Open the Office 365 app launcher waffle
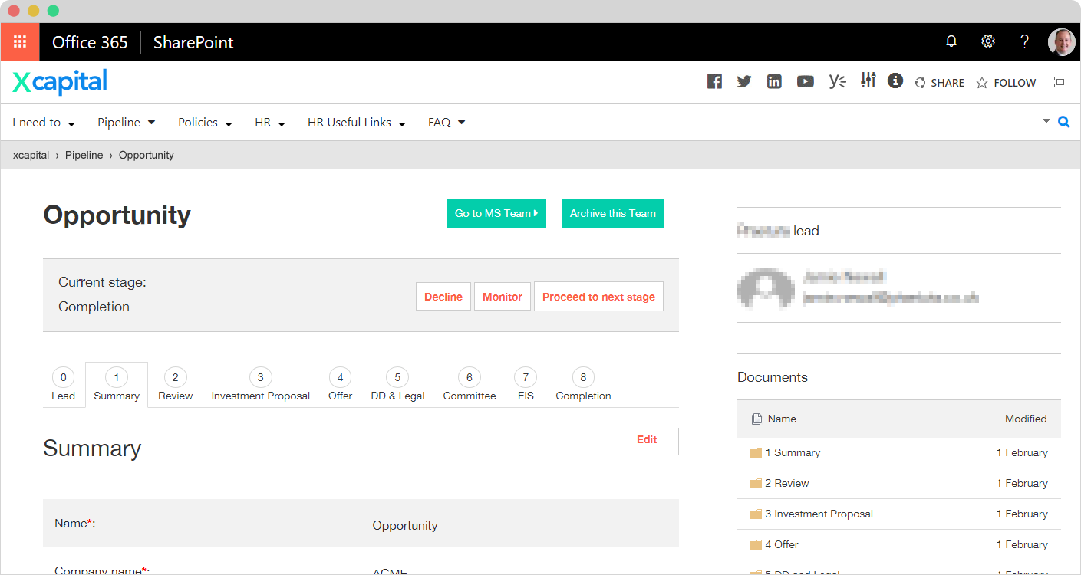The width and height of the screenshot is (1081, 575). (20, 42)
